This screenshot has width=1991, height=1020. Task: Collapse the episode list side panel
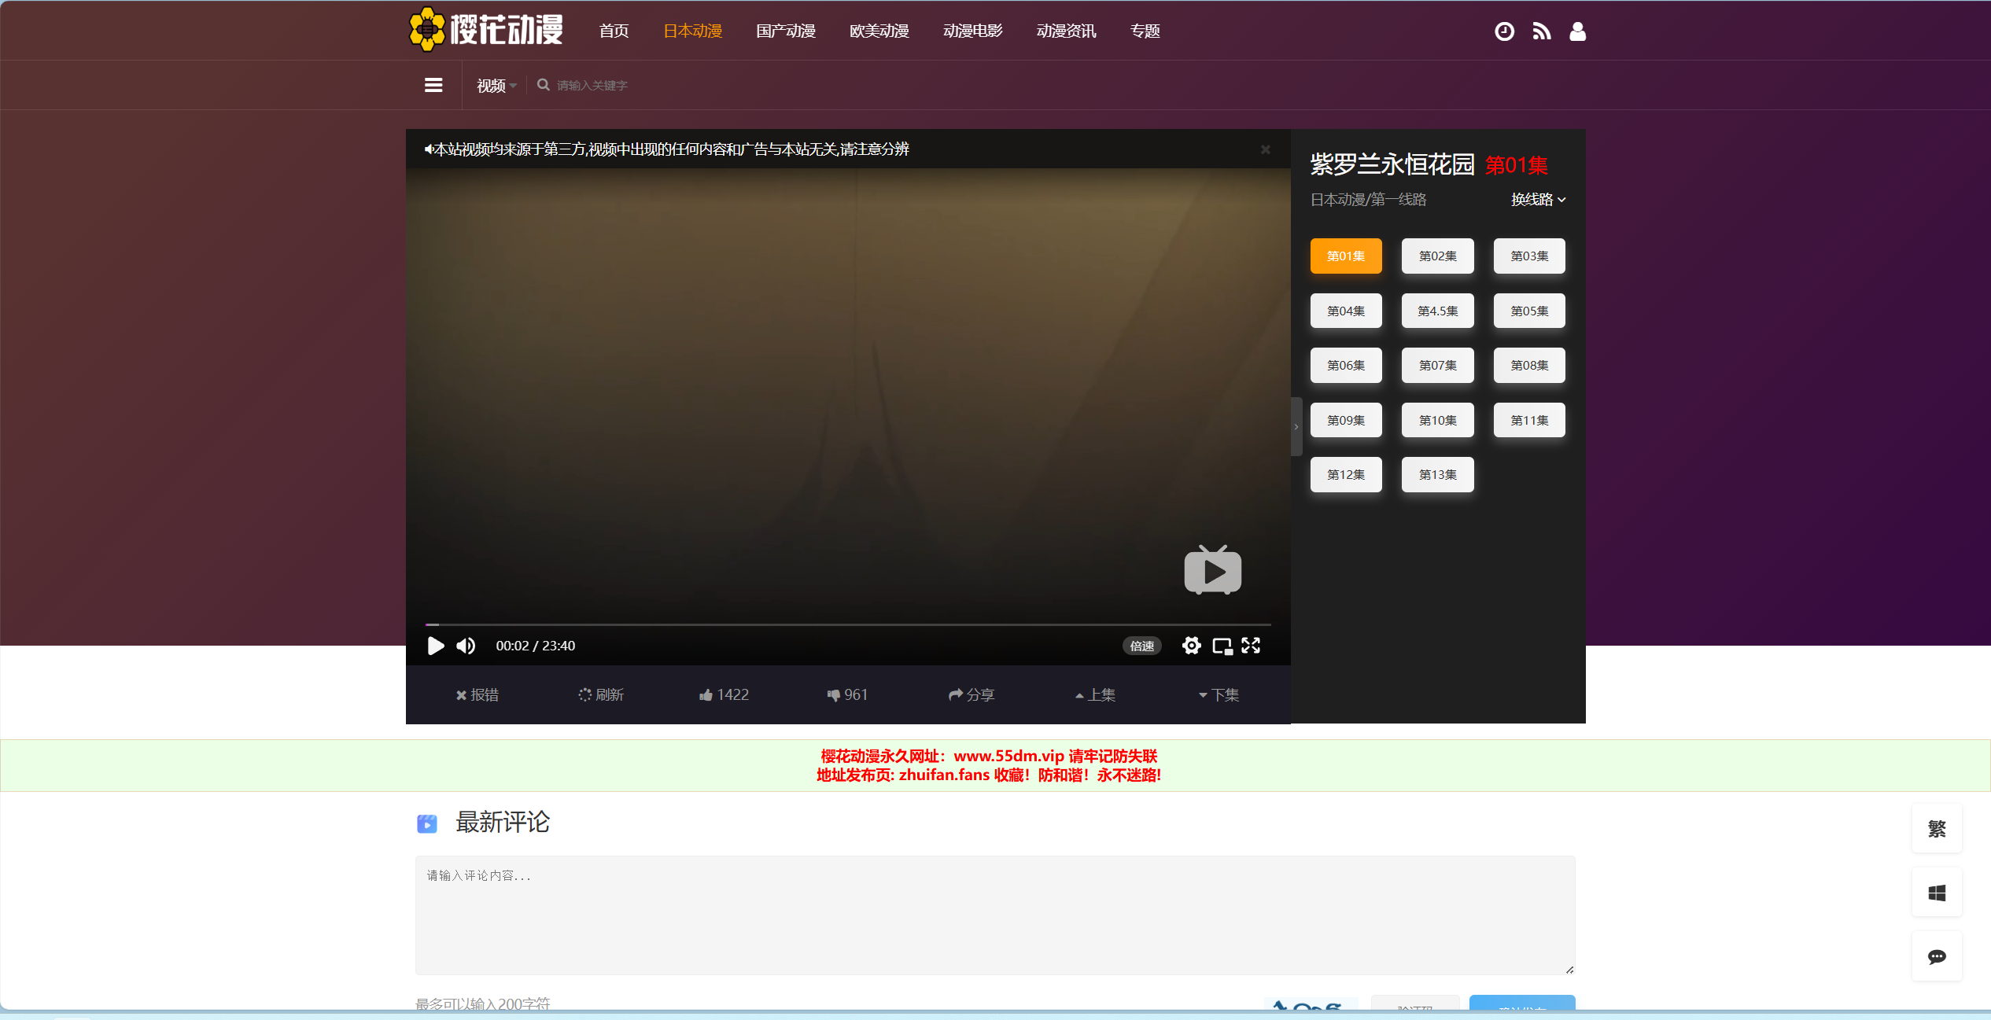click(1296, 427)
